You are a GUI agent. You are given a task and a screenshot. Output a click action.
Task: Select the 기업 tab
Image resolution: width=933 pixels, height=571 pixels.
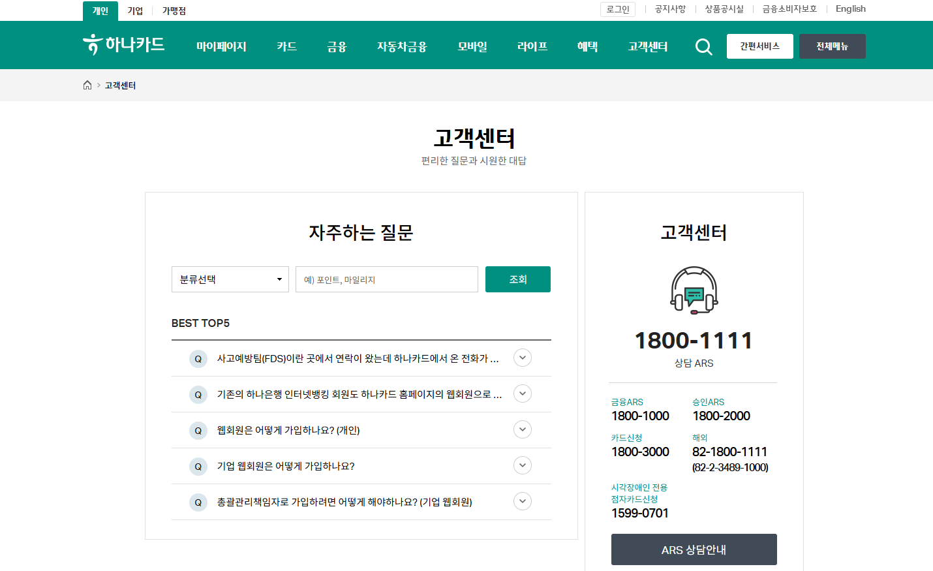(135, 11)
